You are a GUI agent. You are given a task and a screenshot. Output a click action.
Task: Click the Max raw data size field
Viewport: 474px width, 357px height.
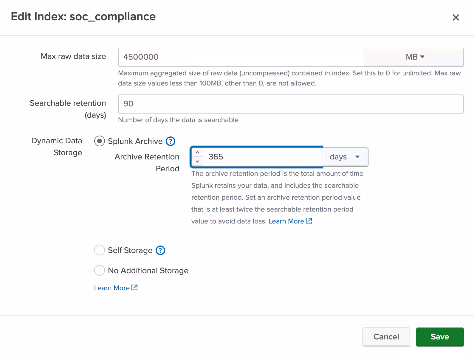241,57
